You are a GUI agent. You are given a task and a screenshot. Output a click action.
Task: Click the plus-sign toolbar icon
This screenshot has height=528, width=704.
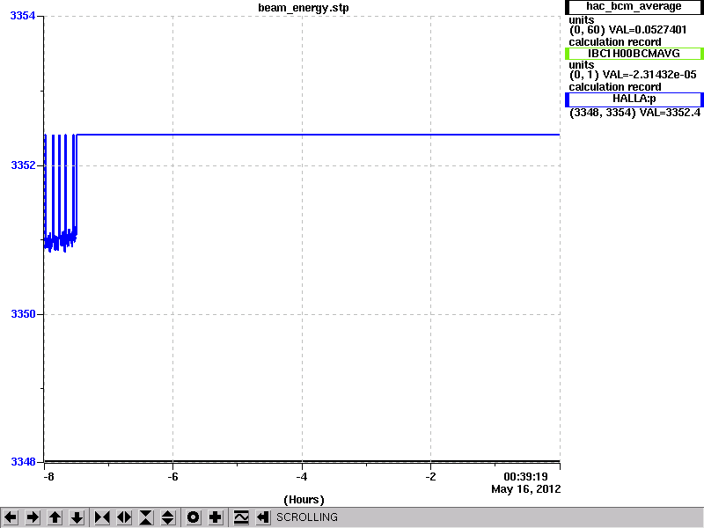[215, 517]
